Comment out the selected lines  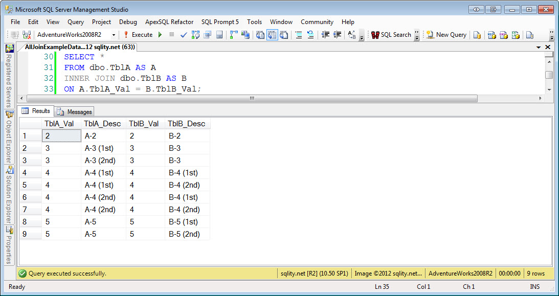(299, 35)
